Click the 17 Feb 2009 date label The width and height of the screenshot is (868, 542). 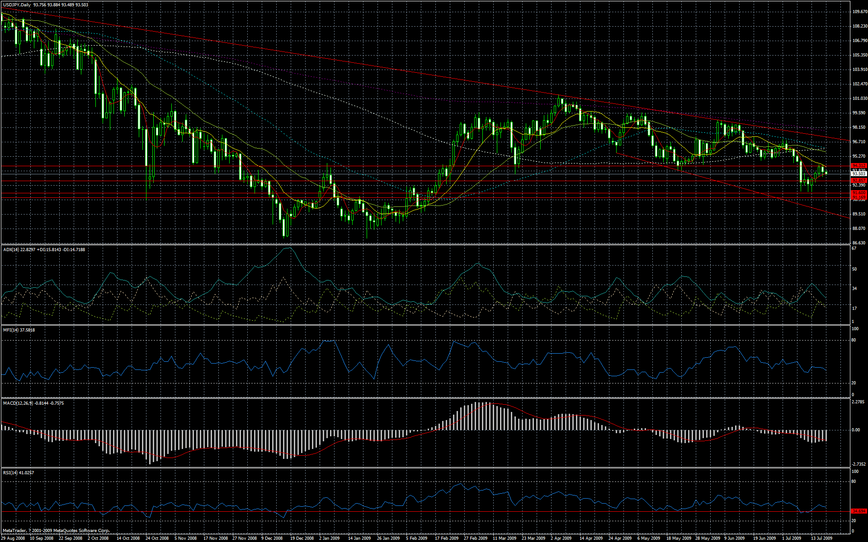(x=447, y=538)
